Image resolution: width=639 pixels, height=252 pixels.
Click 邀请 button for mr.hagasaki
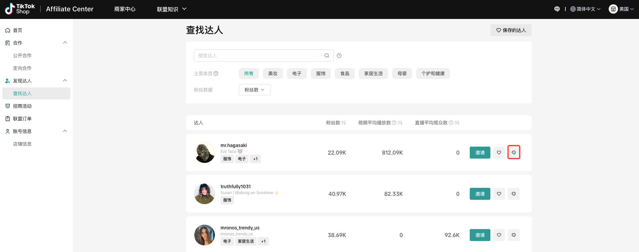click(480, 153)
